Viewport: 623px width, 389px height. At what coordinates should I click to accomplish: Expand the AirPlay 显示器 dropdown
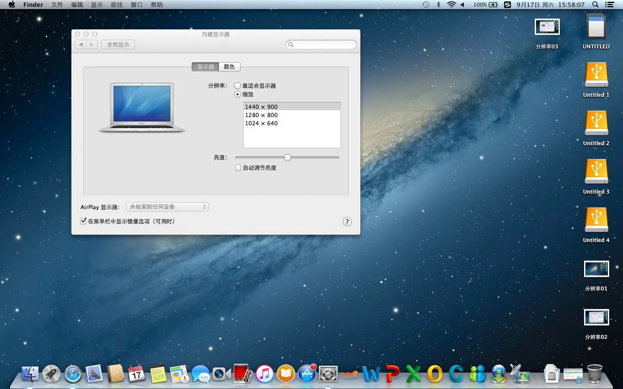[x=167, y=207]
